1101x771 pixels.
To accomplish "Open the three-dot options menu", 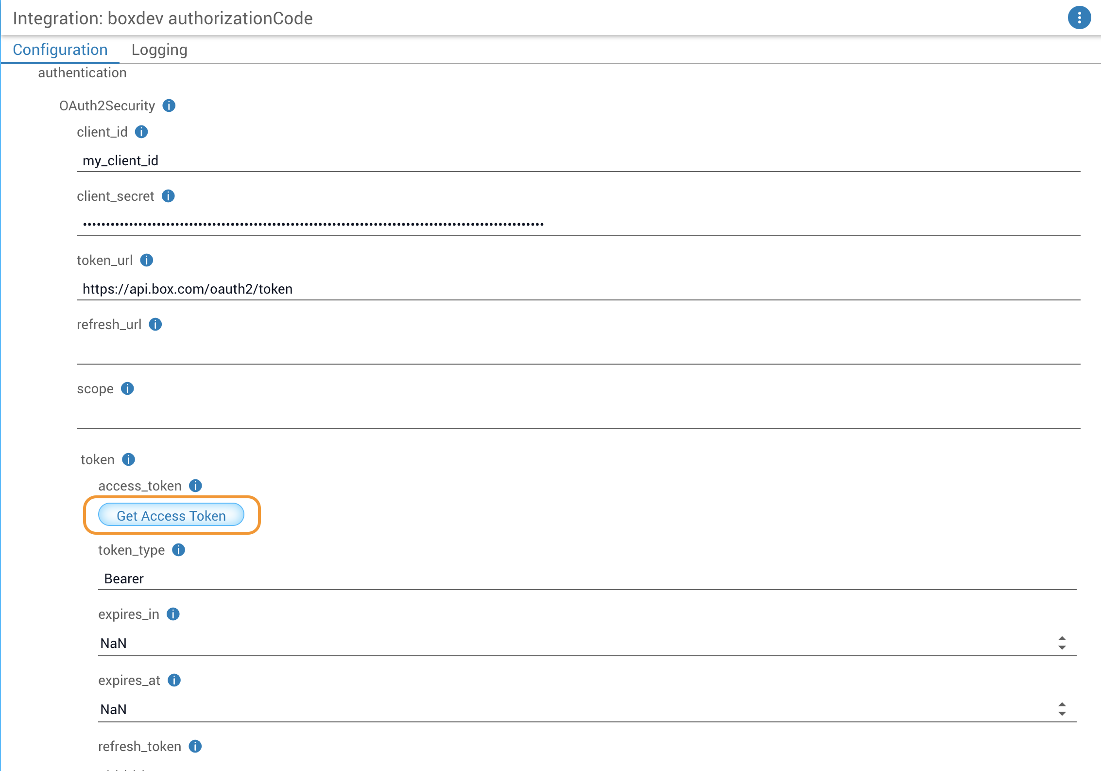I will pos(1079,18).
